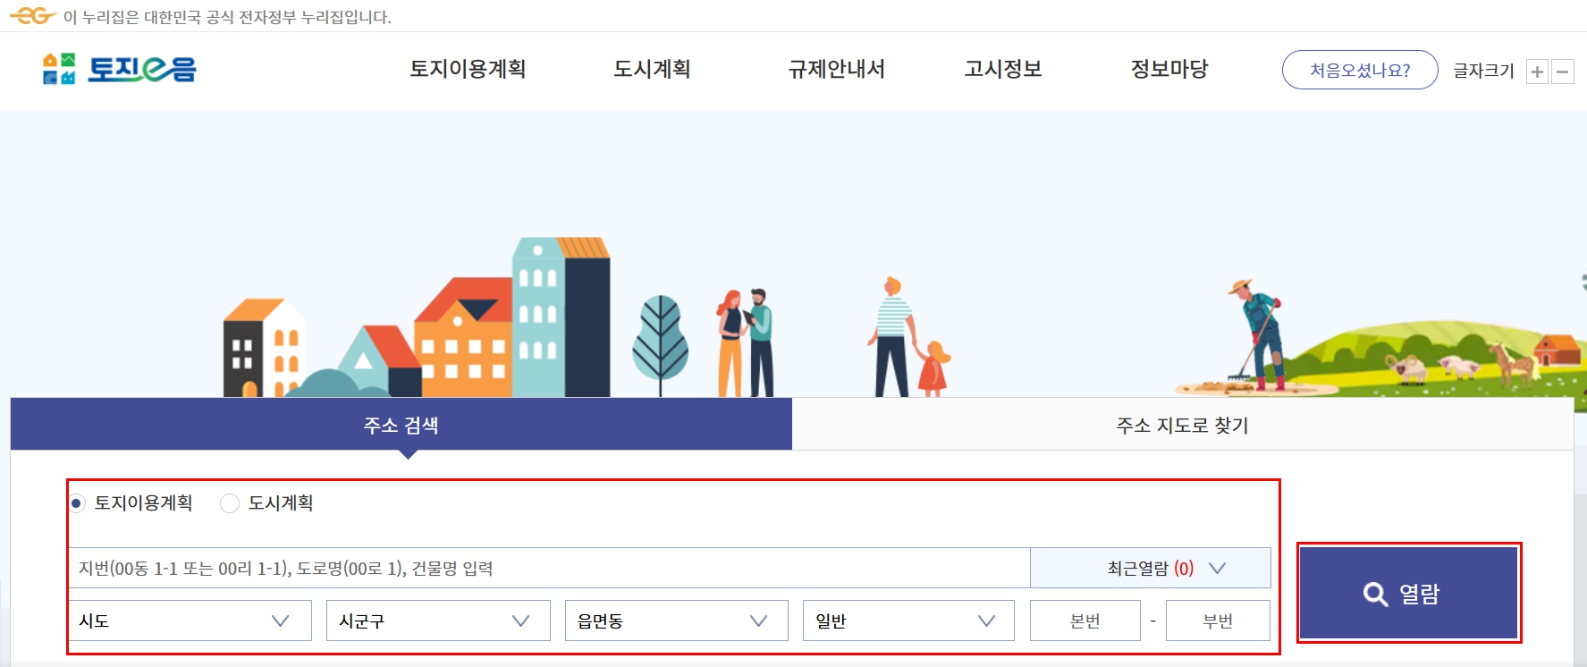
Task: Click the plus icon to enlarge font size
Action: click(1536, 70)
